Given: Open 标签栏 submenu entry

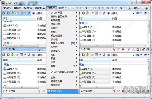Looking at the screenshot, I should pos(63,47).
